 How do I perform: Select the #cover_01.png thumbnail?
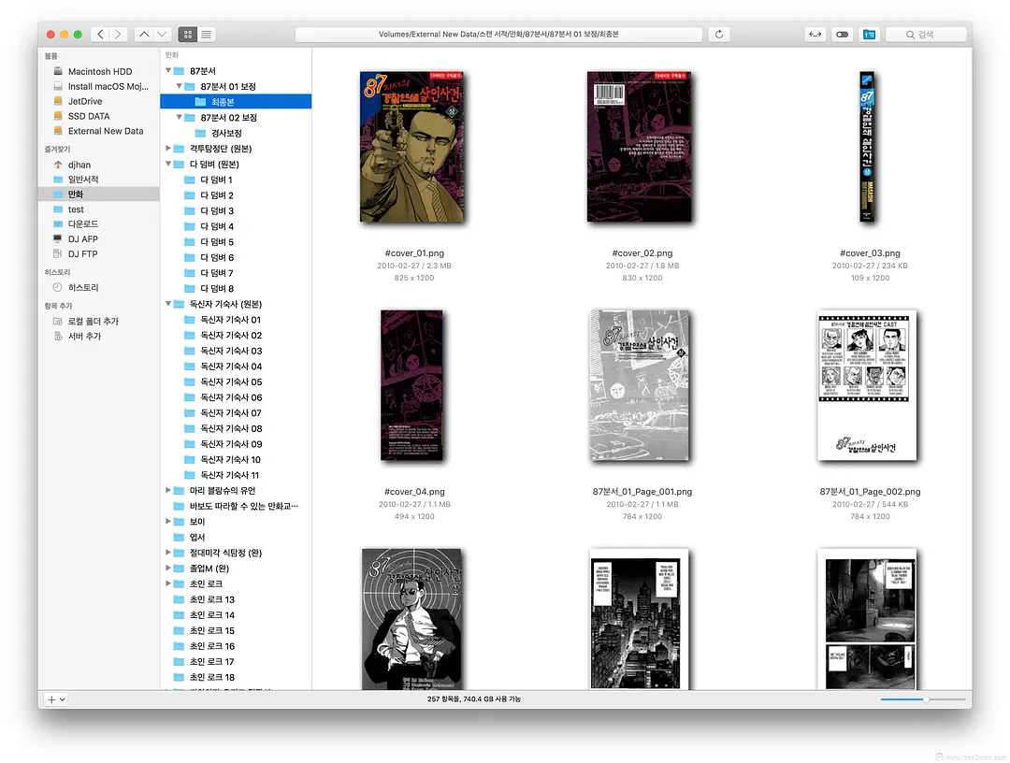click(x=412, y=147)
